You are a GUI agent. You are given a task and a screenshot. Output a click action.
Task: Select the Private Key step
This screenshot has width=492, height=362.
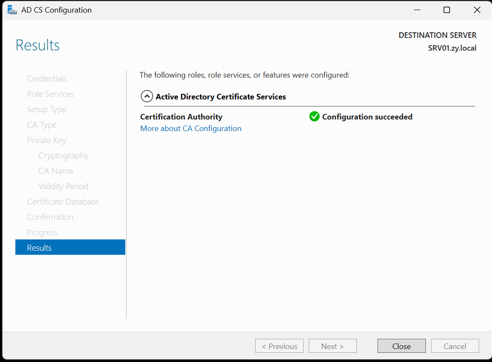[x=46, y=140]
